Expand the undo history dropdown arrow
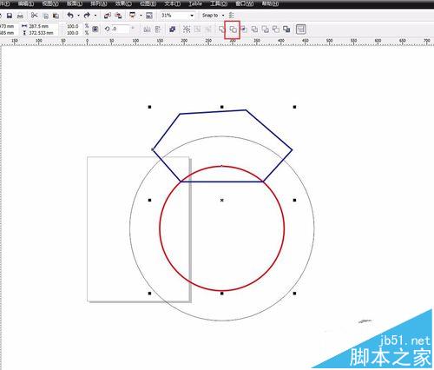Viewport: 434px width, 370px height. coord(78,16)
